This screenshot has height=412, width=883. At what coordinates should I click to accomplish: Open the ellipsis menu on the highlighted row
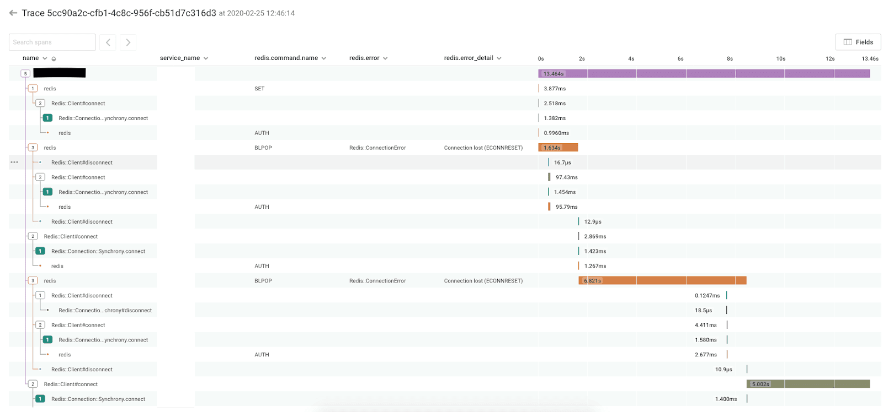tap(14, 162)
